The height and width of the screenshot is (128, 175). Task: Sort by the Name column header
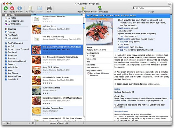point(57,15)
